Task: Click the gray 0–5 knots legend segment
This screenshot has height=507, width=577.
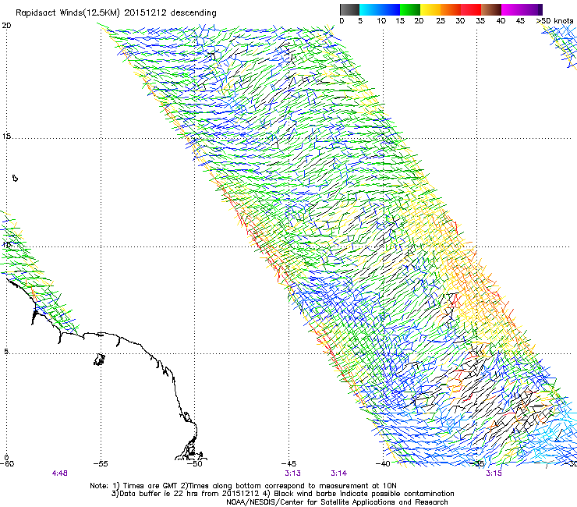Action: [349, 9]
